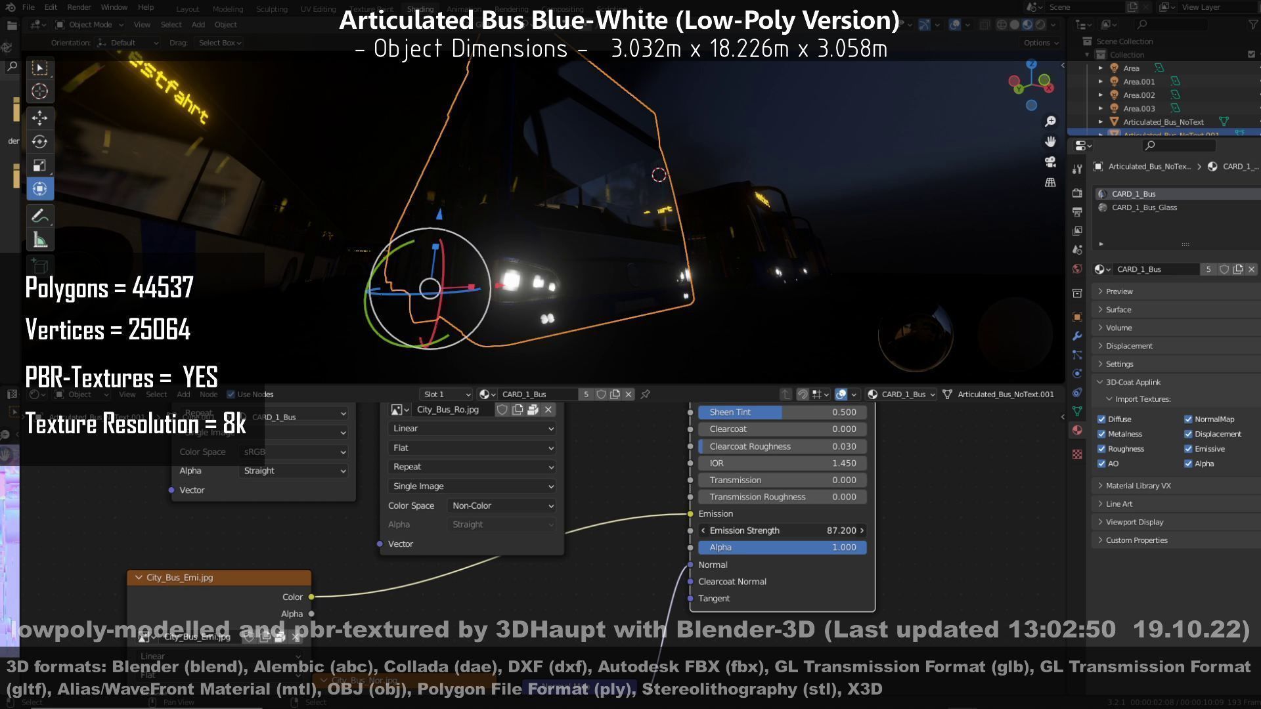
Task: Open the Render properties tab
Action: (x=1077, y=193)
